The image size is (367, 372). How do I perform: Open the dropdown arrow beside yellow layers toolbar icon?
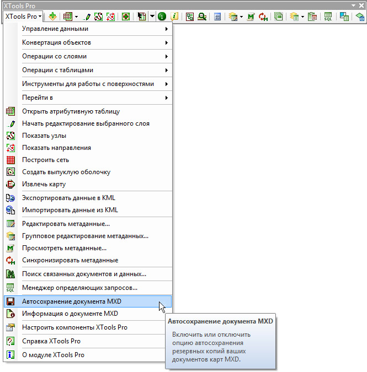(302, 17)
